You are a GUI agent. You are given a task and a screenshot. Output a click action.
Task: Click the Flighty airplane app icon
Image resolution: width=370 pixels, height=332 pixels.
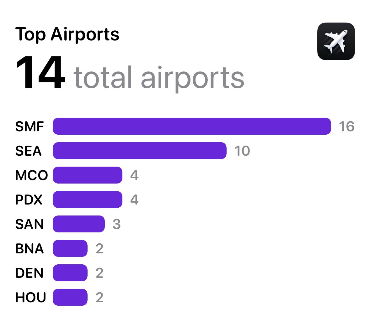336,41
